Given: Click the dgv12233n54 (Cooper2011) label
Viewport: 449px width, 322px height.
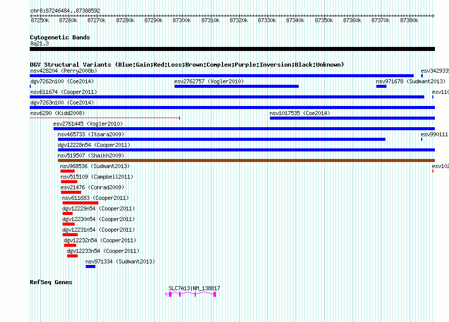Looking at the screenshot, I should pos(103,251).
